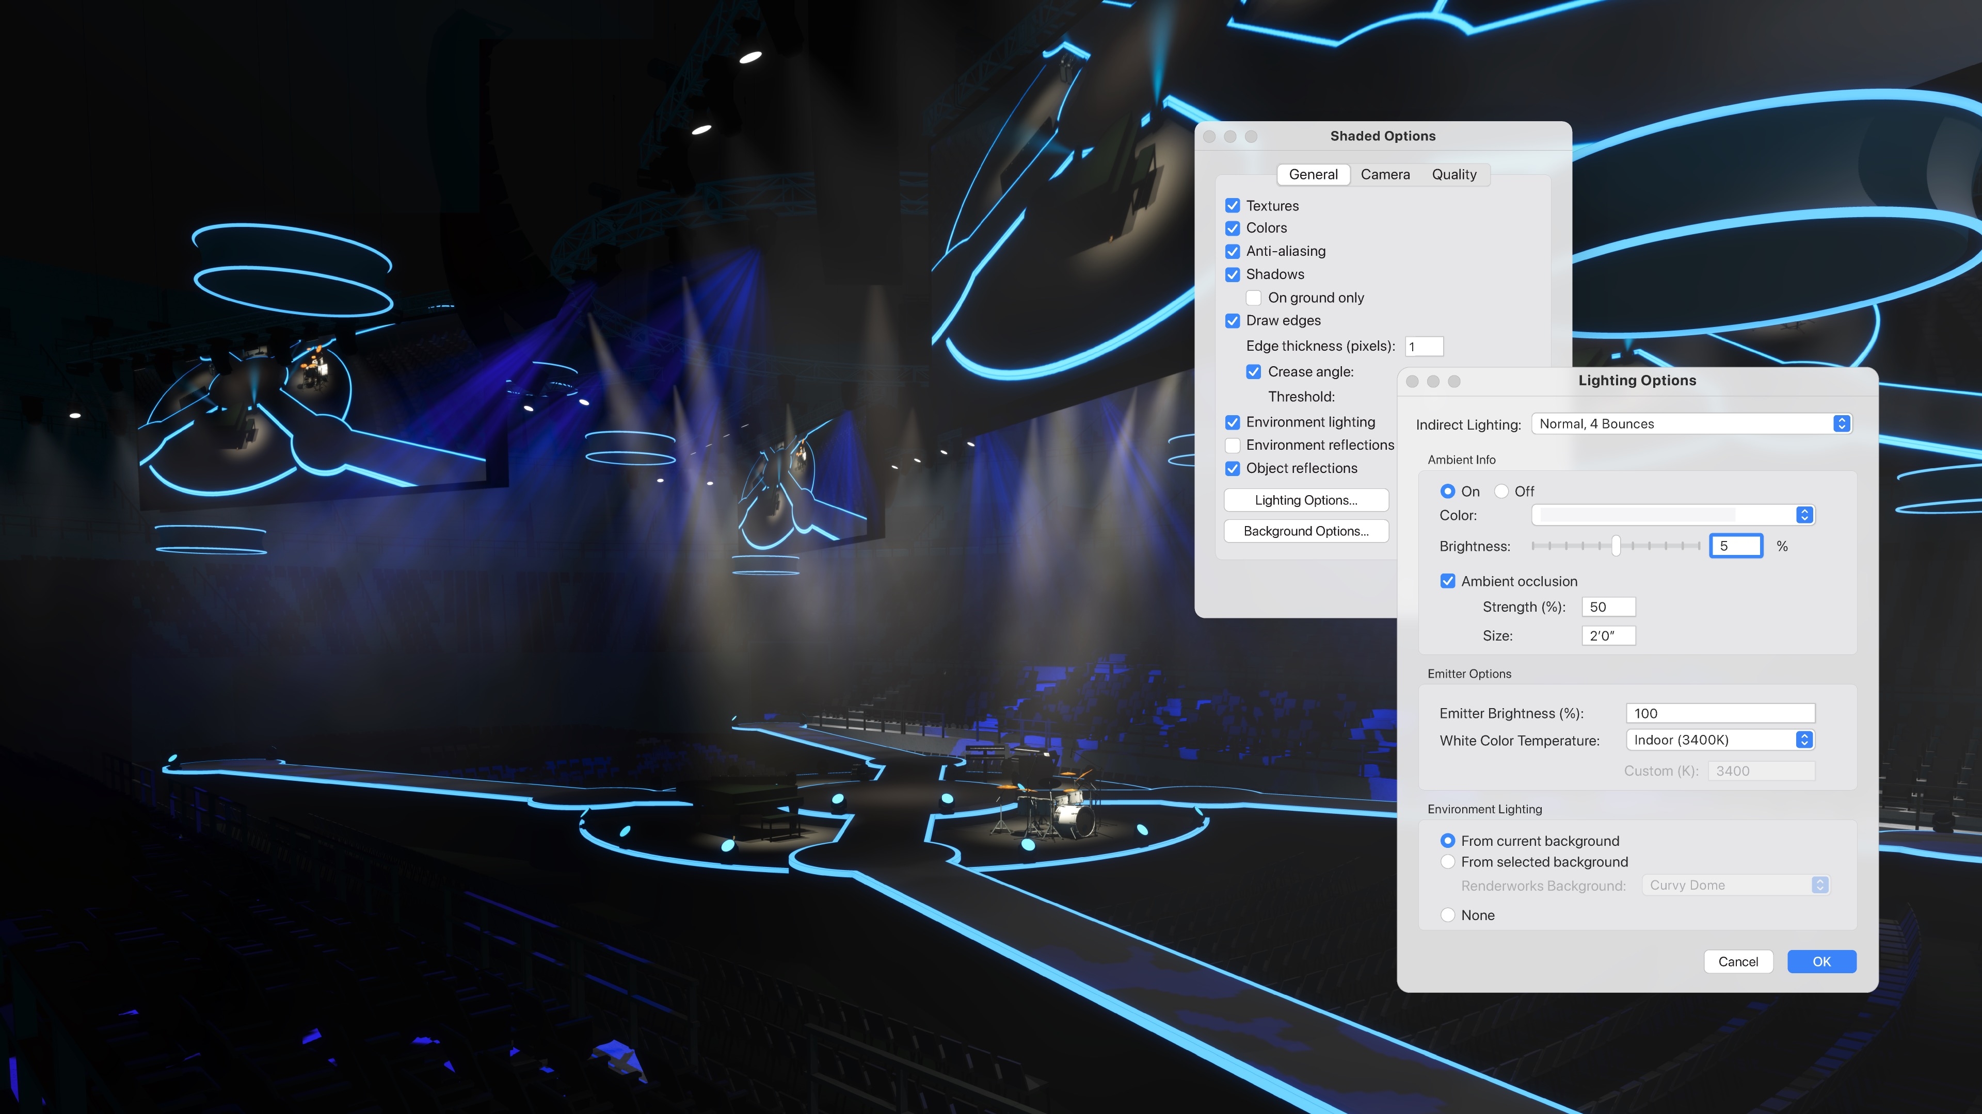The width and height of the screenshot is (1982, 1114).
Task: Switch to the Quality tab
Action: tap(1454, 174)
